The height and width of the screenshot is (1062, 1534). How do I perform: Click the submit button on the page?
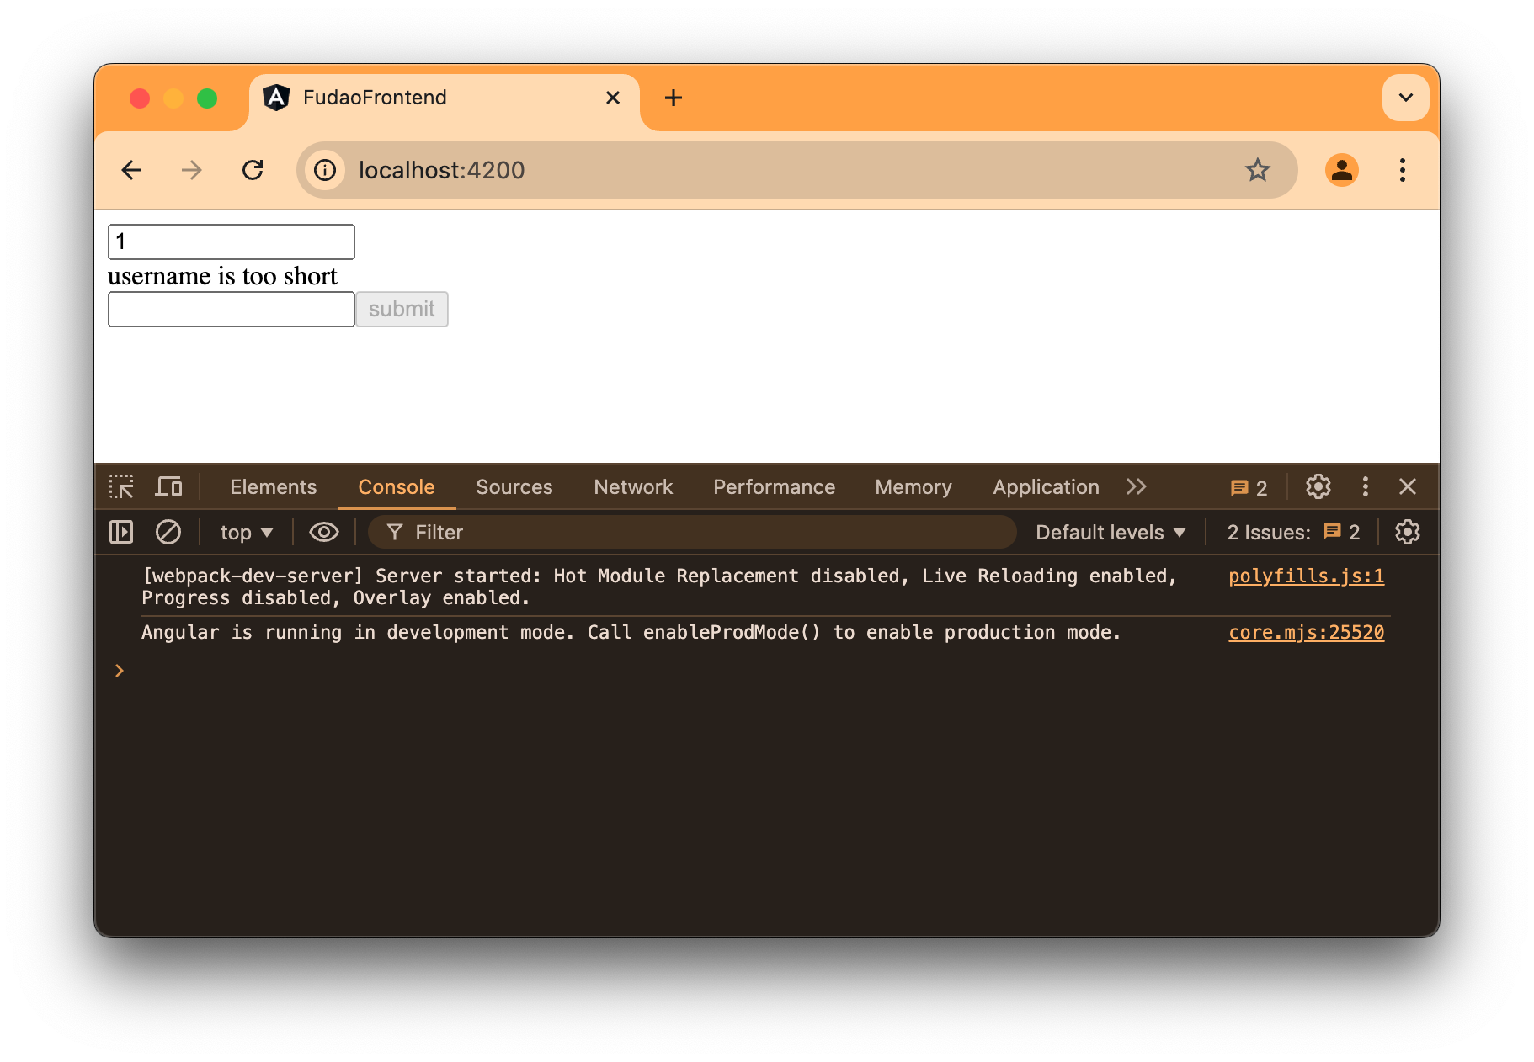click(x=402, y=309)
